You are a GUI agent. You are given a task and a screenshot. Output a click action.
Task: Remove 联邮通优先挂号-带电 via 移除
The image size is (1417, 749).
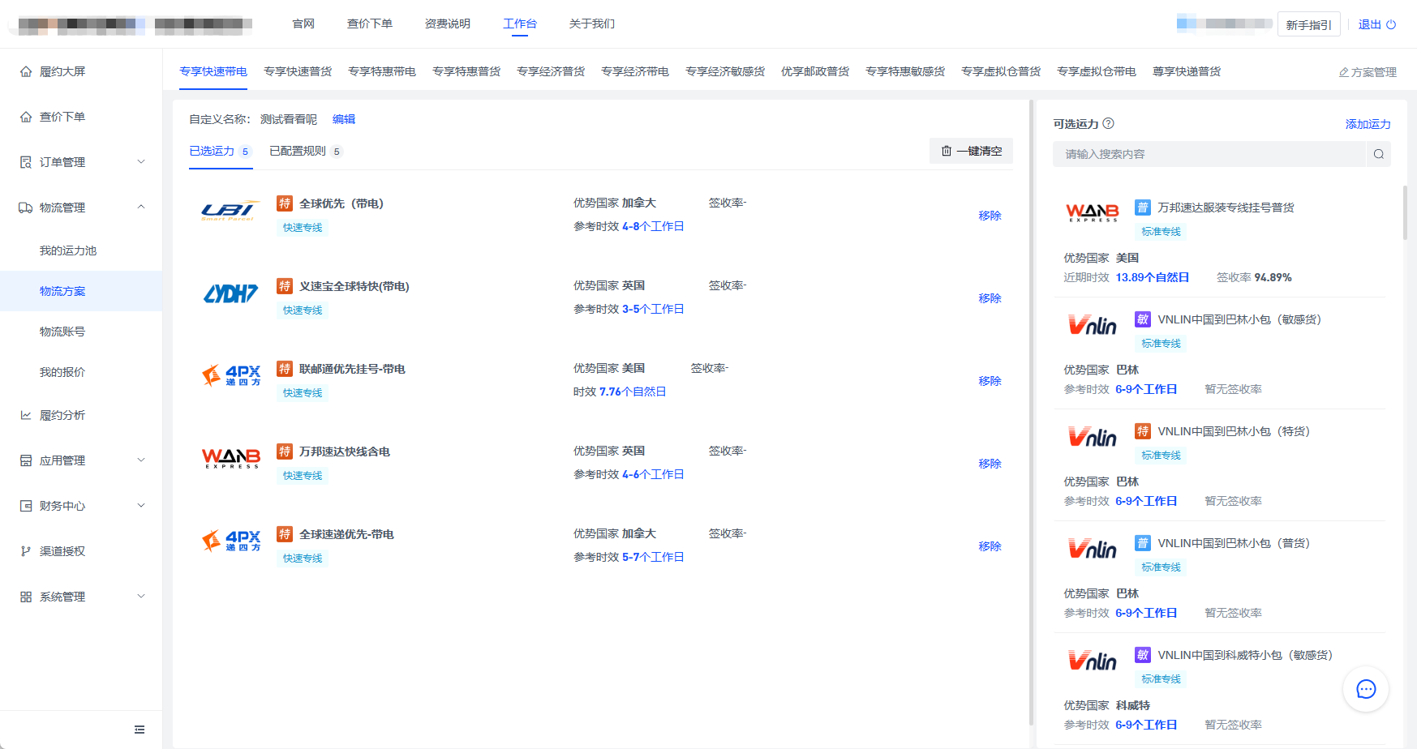pyautogui.click(x=990, y=381)
